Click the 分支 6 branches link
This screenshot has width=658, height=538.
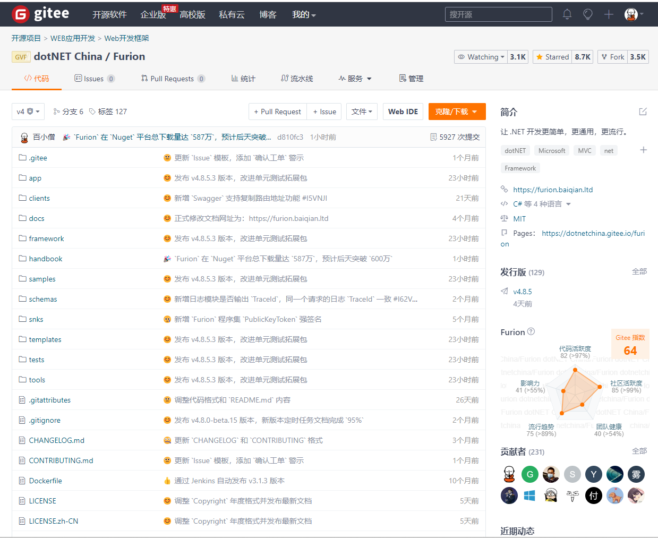click(69, 112)
